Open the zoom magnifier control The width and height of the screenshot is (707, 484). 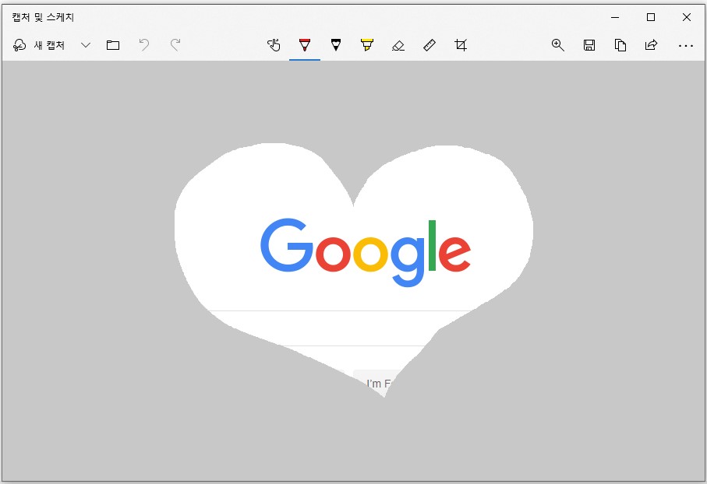tap(558, 45)
